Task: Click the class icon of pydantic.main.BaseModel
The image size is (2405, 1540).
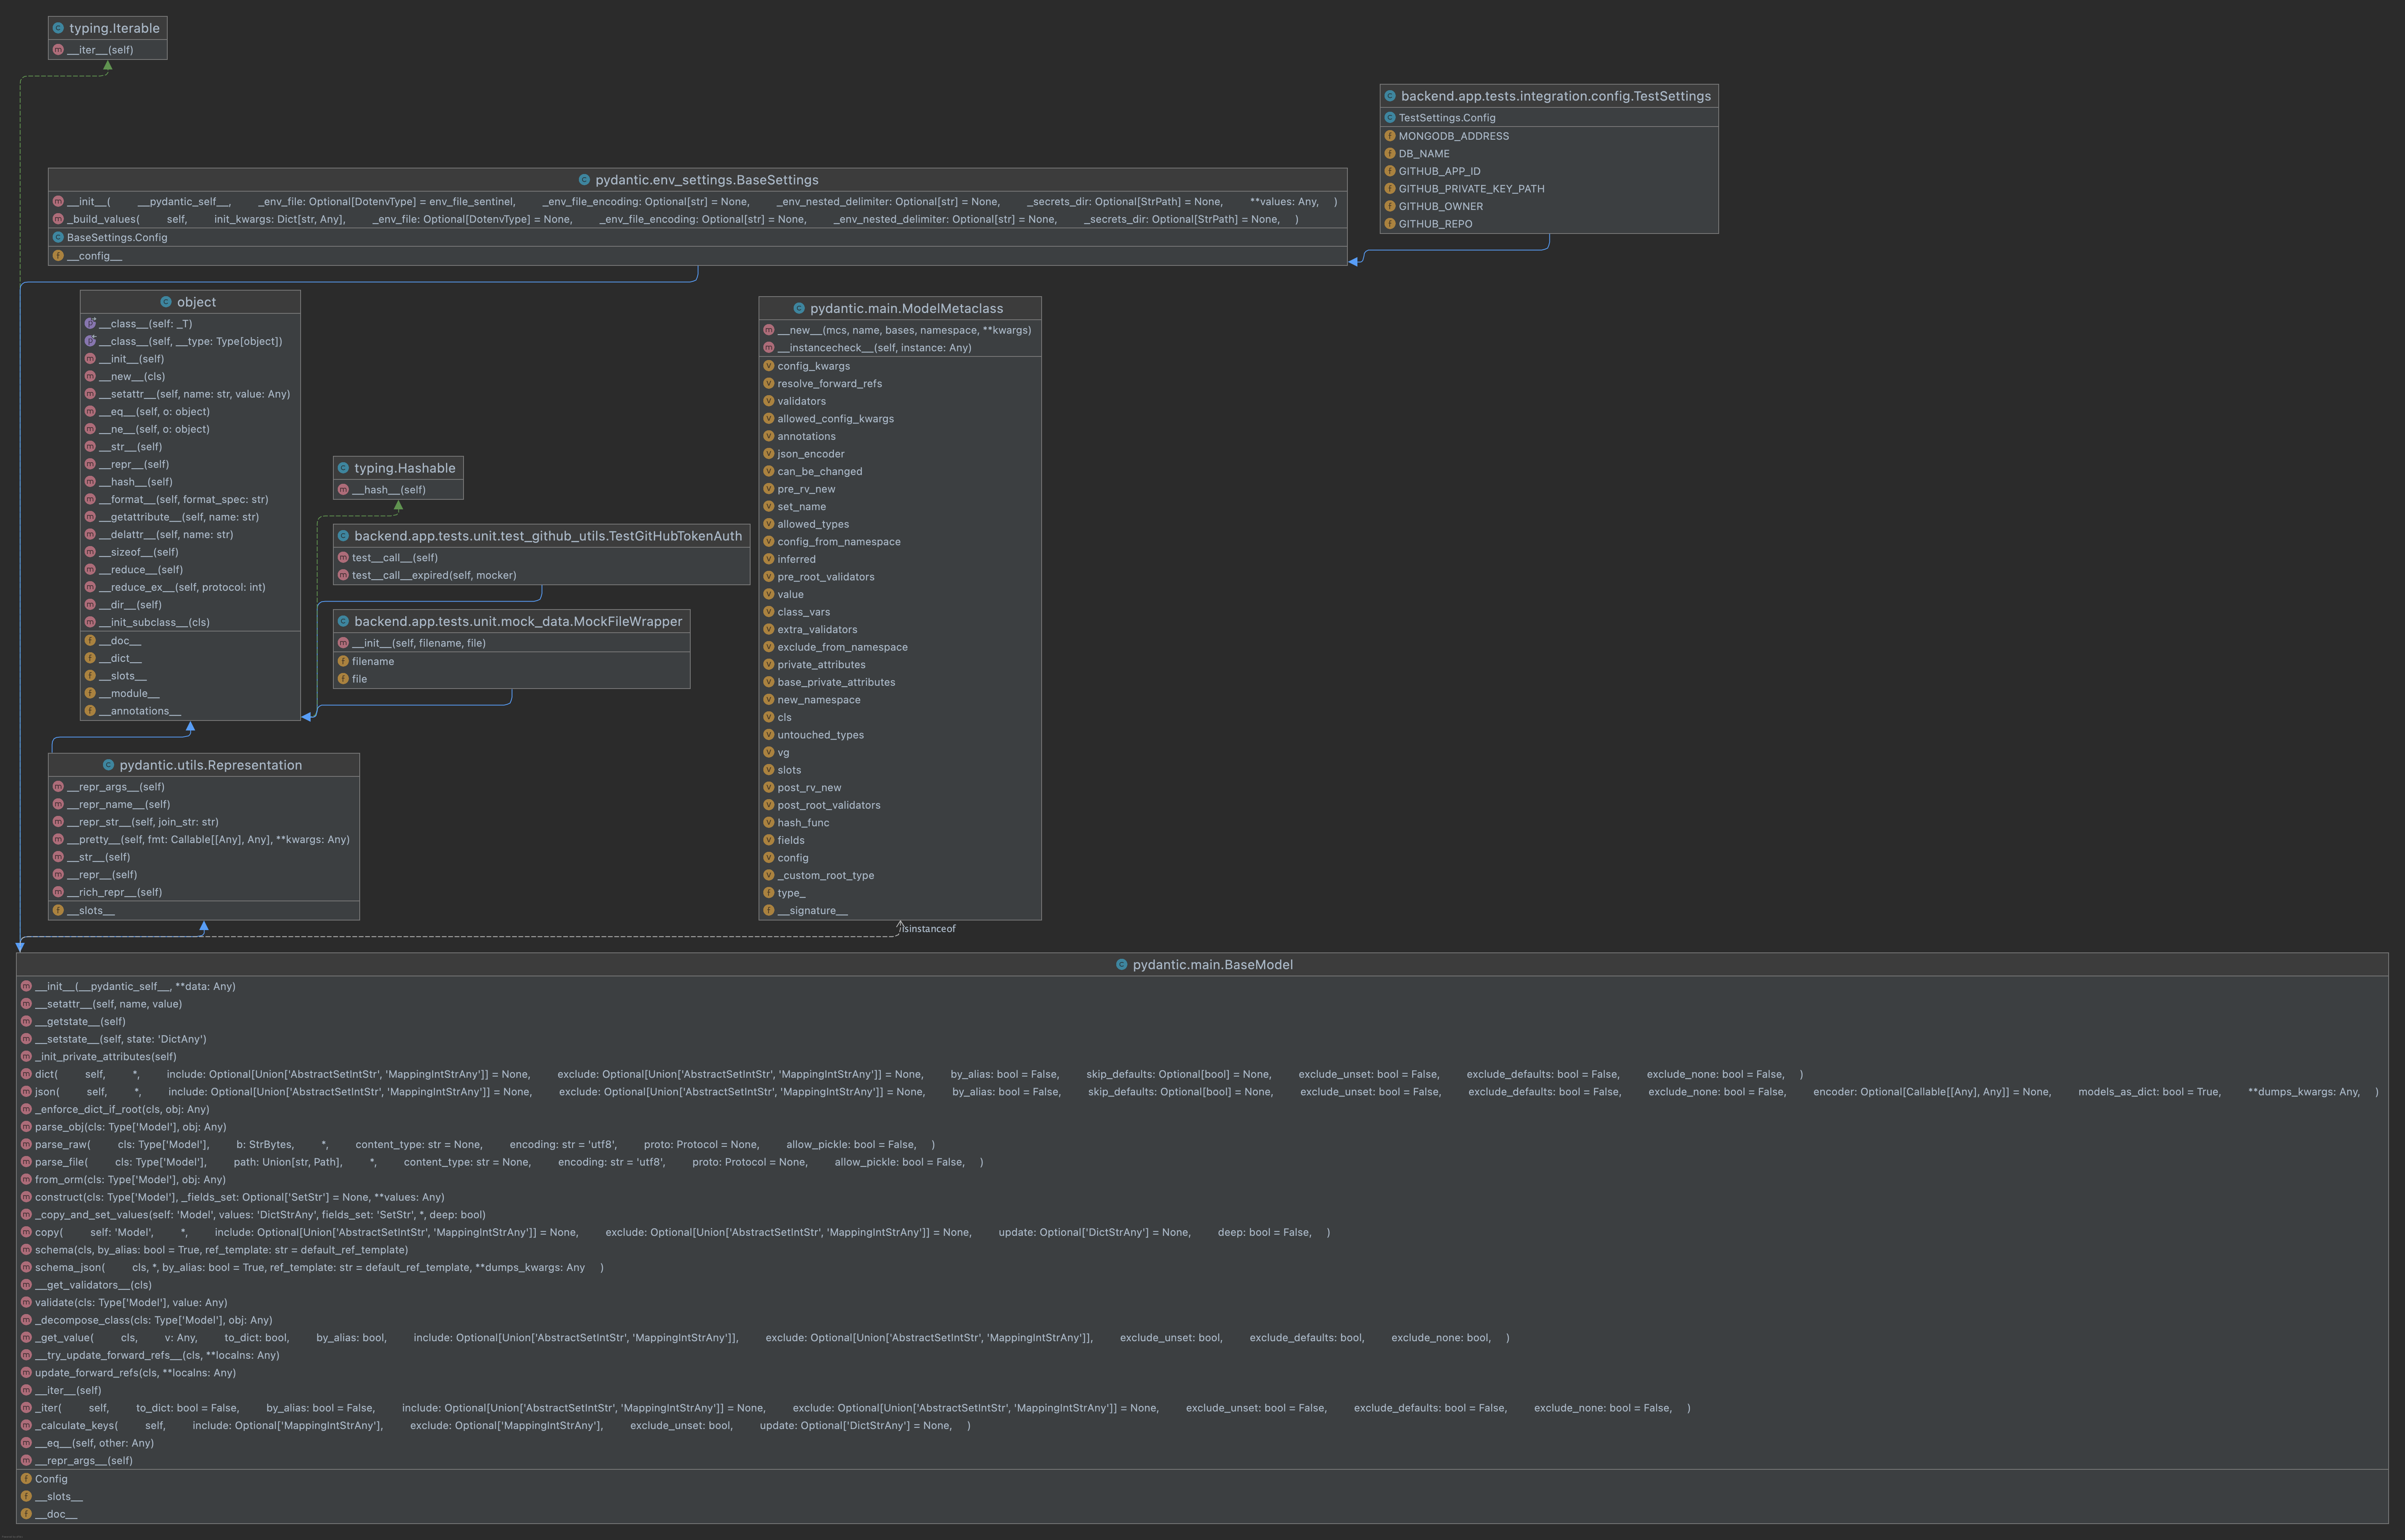Action: pyautogui.click(x=1122, y=965)
